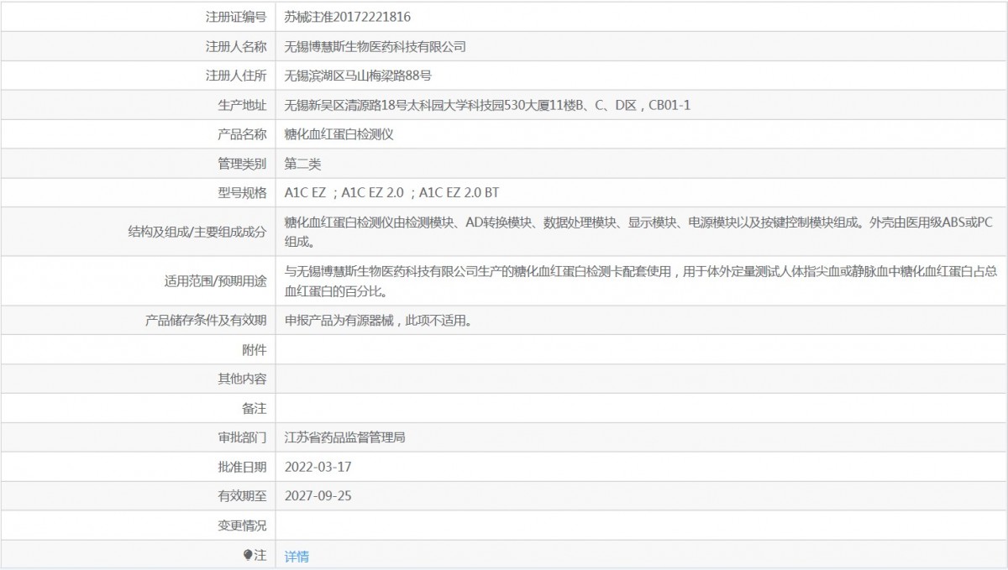Click the 附件 row label
The image size is (1008, 570).
click(254, 349)
